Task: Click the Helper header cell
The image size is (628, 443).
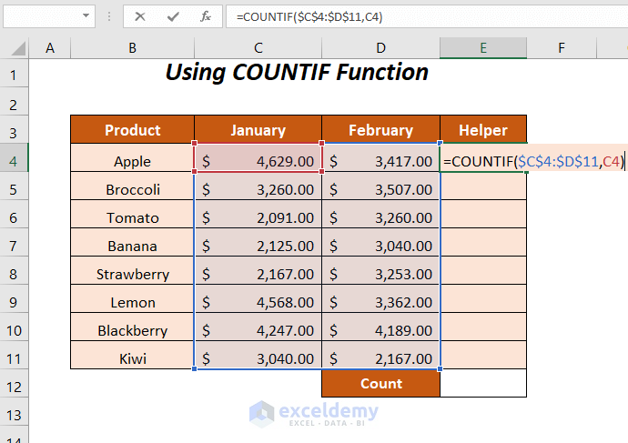Action: point(482,130)
